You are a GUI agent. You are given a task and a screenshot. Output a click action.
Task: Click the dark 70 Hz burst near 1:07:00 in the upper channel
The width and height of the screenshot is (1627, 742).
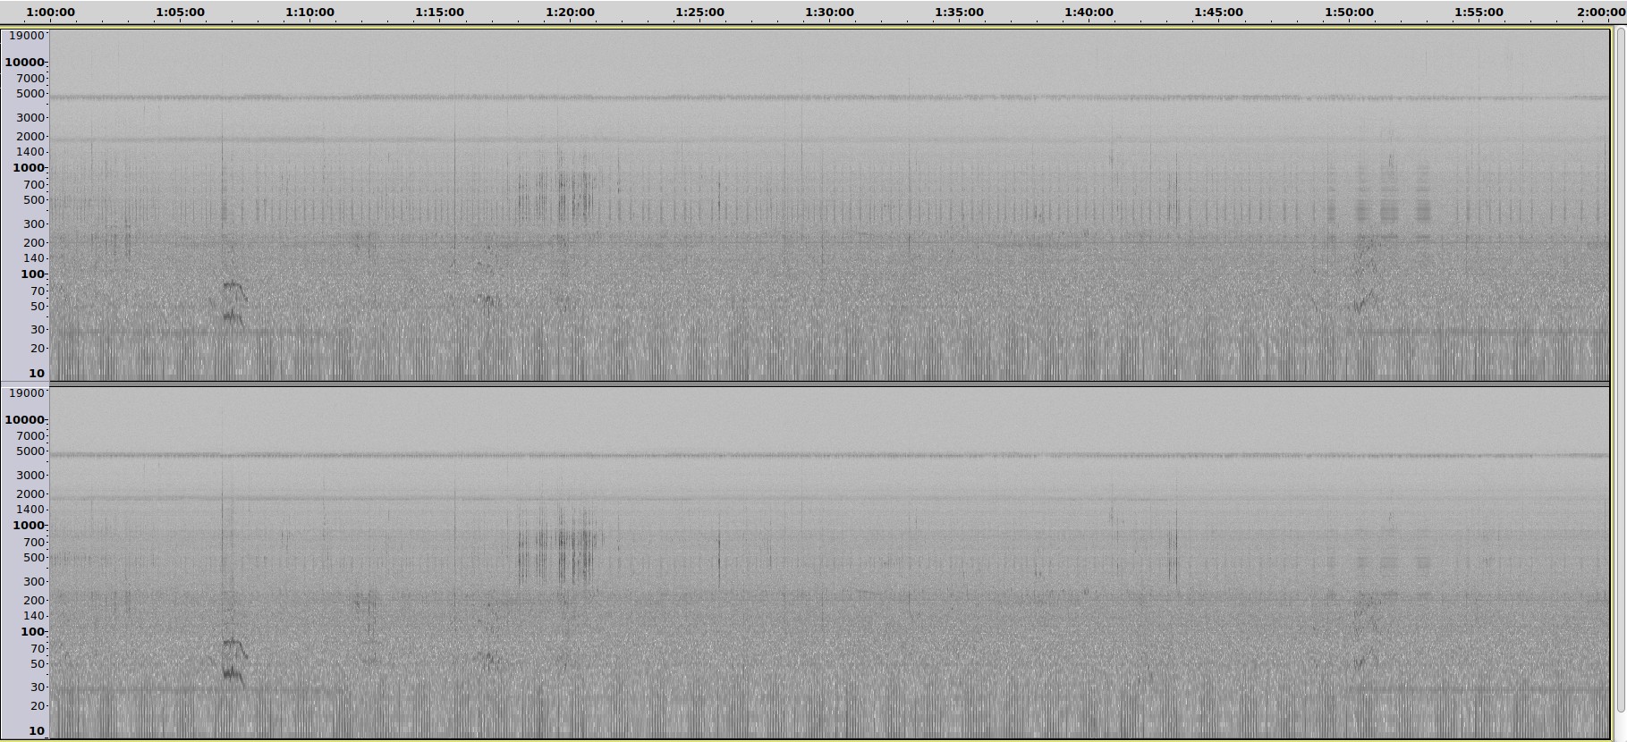coord(233,286)
